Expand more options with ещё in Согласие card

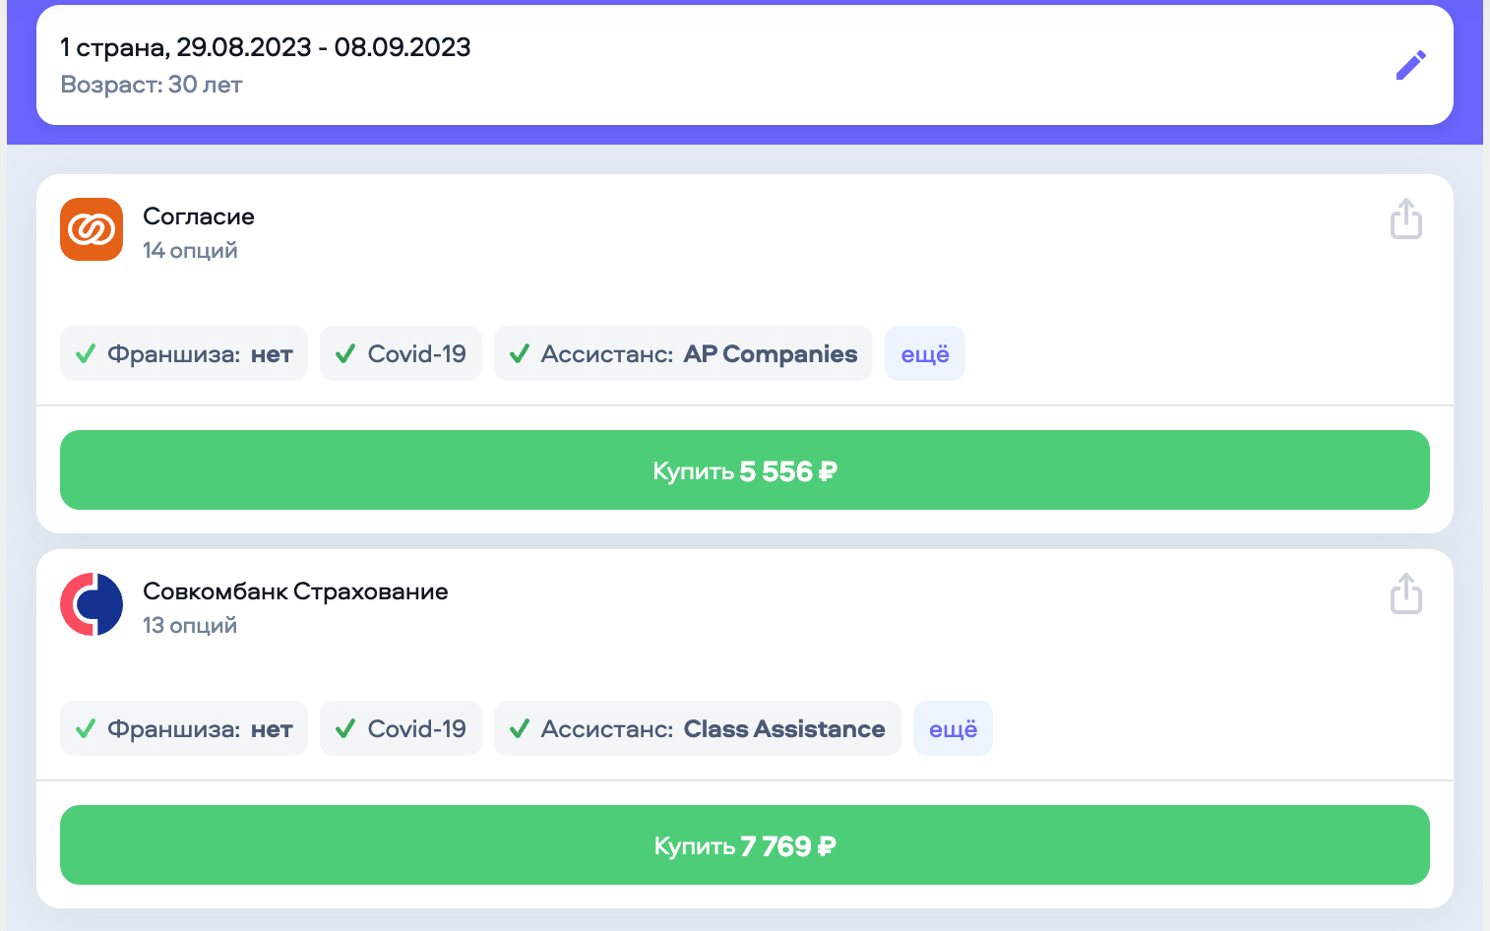pyautogui.click(x=924, y=353)
